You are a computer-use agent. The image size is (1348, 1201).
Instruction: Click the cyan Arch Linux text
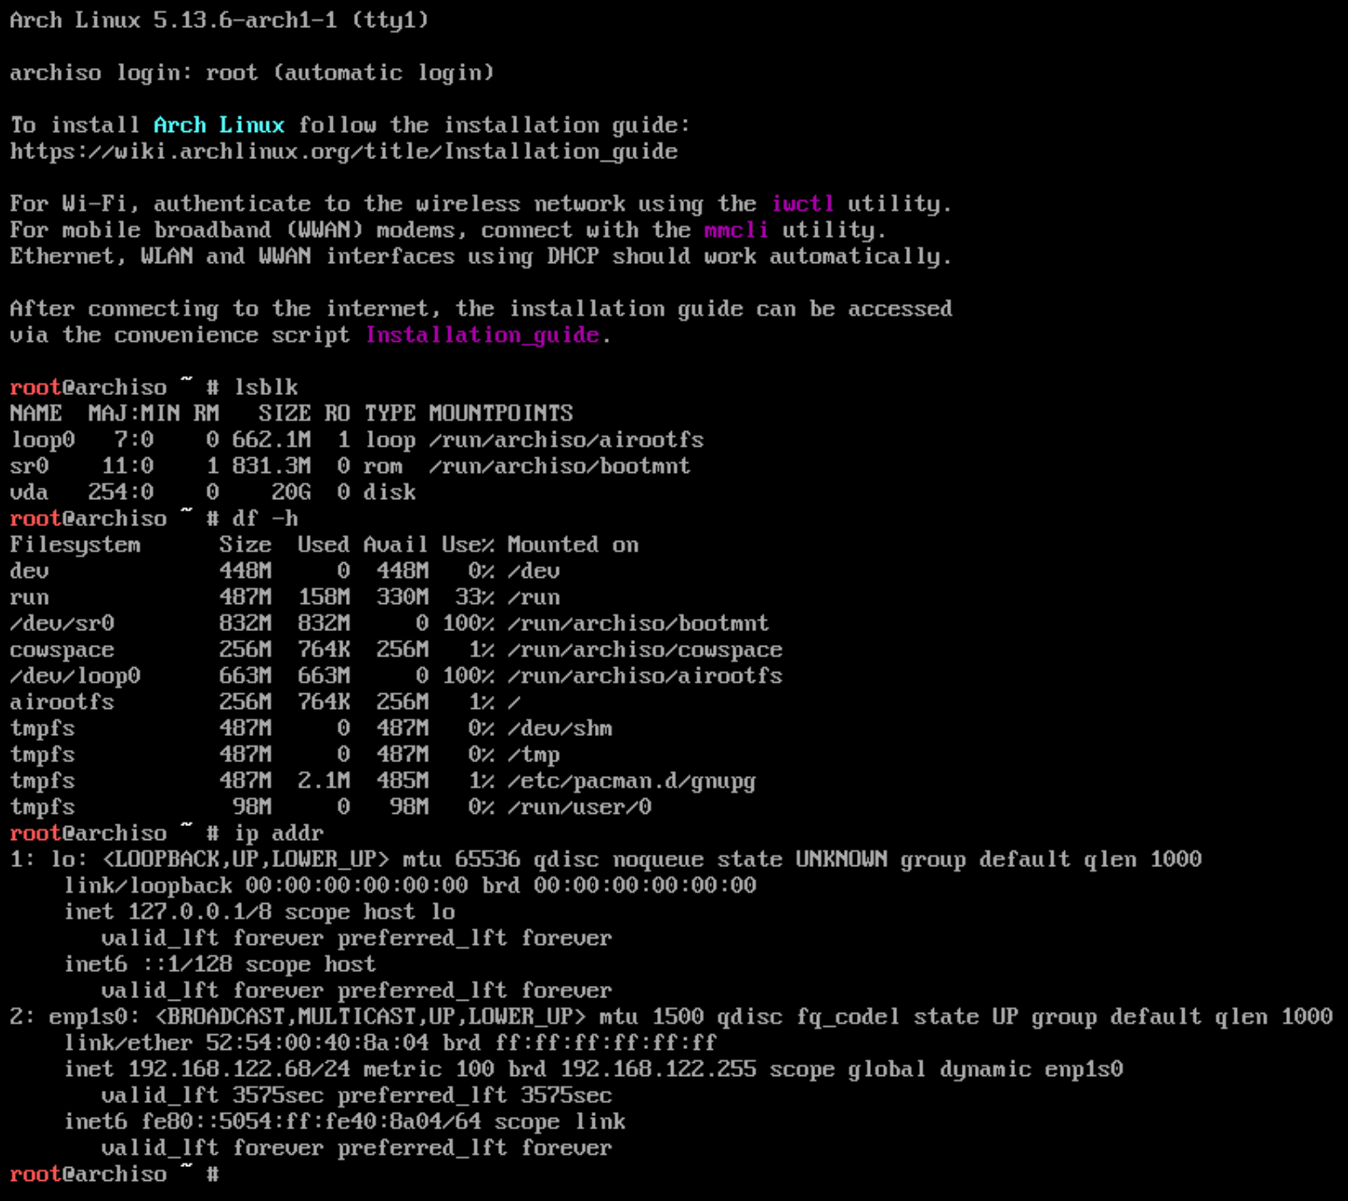(218, 125)
